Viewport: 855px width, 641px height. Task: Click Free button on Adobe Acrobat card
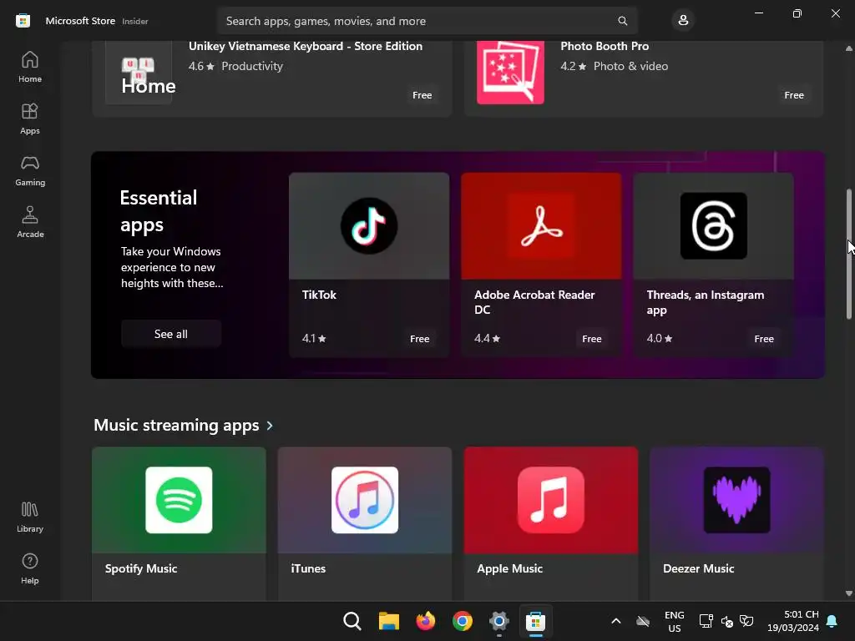tap(592, 339)
